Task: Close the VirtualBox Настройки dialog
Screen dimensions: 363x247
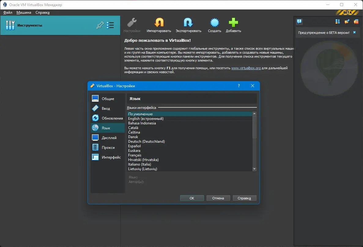Action: pyautogui.click(x=253, y=86)
